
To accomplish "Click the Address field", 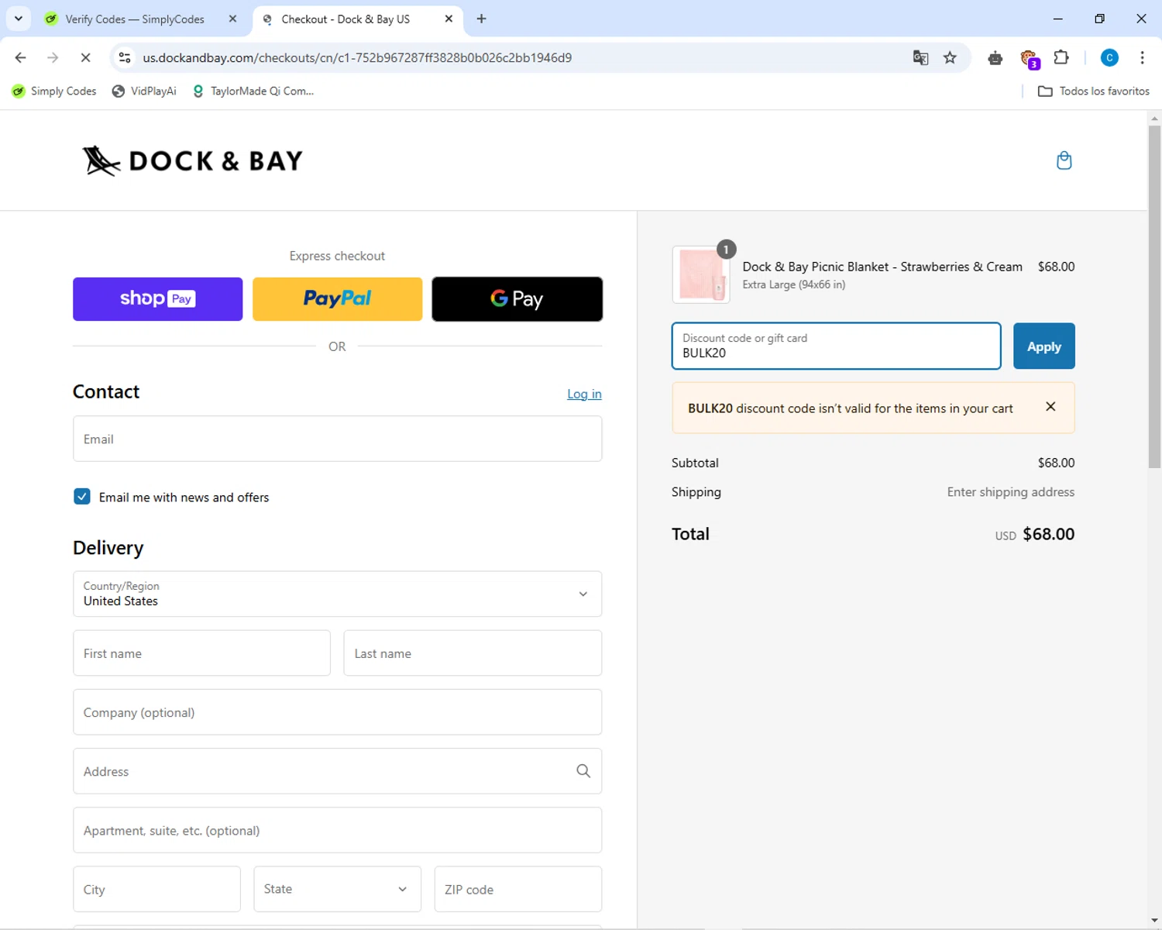I will [337, 771].
